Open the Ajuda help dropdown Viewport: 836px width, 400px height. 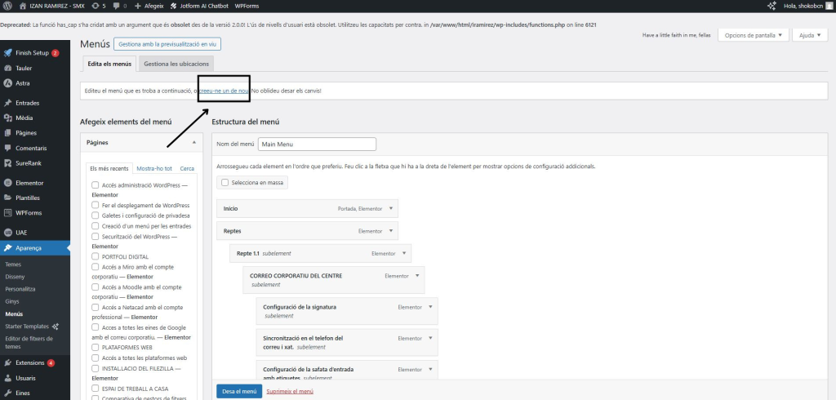pyautogui.click(x=809, y=35)
